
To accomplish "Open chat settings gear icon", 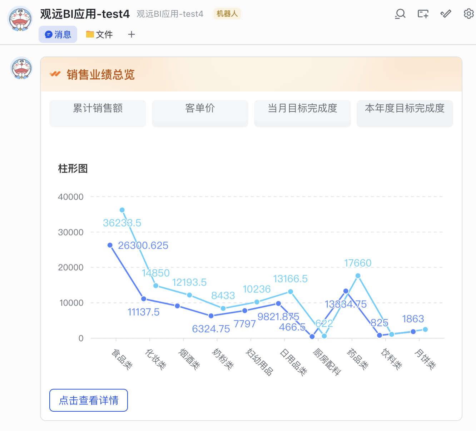I will 468,14.
